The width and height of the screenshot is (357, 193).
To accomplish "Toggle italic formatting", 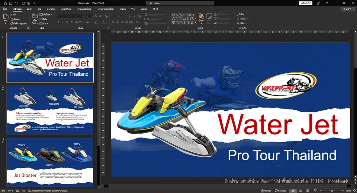I will click(63, 22).
